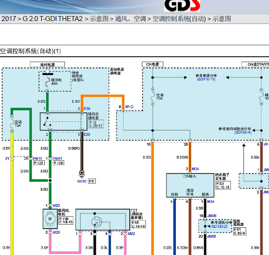The height and width of the screenshot is (255, 269).
Task: Open JM06 connector link at pin 20
Action: tap(211, 236)
